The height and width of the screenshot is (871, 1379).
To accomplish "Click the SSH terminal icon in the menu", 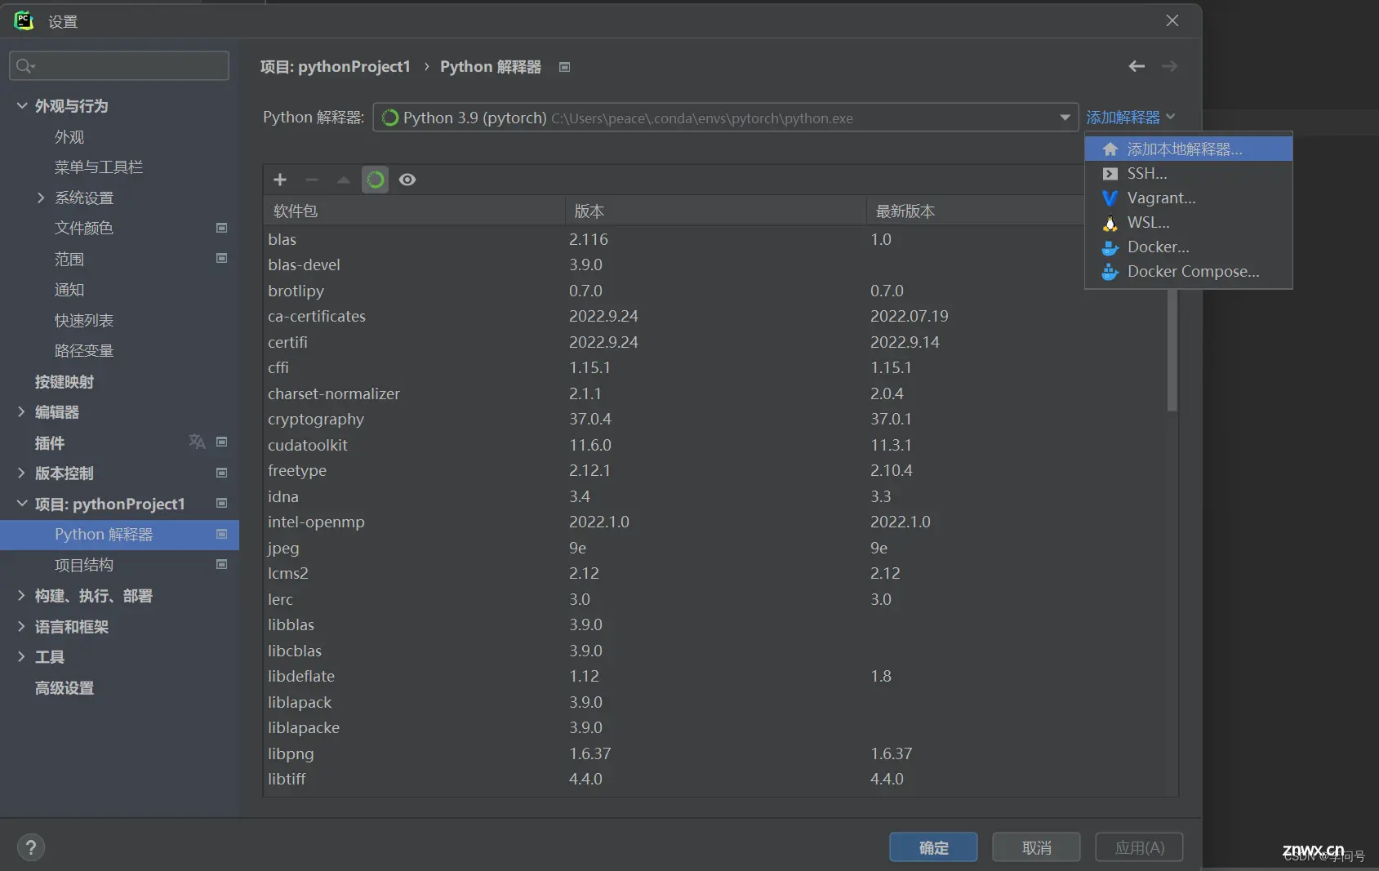I will pyautogui.click(x=1110, y=174).
